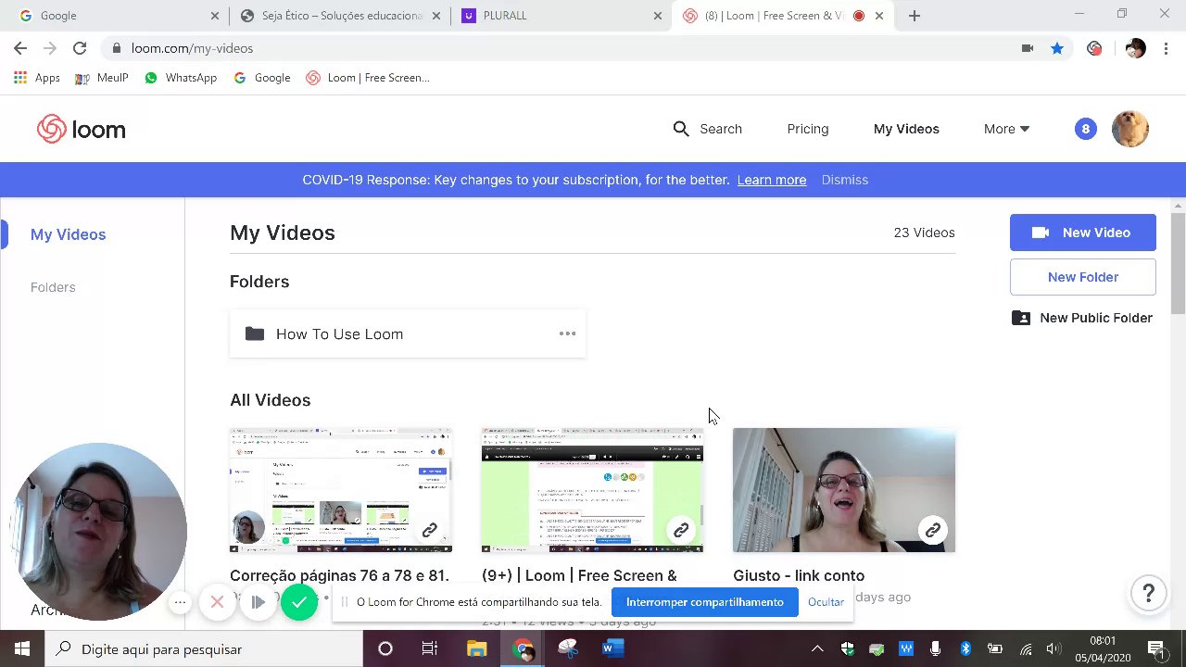Viewport: 1186px width, 667px height.
Task: Follow the Learn more link in banner
Action: [772, 180]
